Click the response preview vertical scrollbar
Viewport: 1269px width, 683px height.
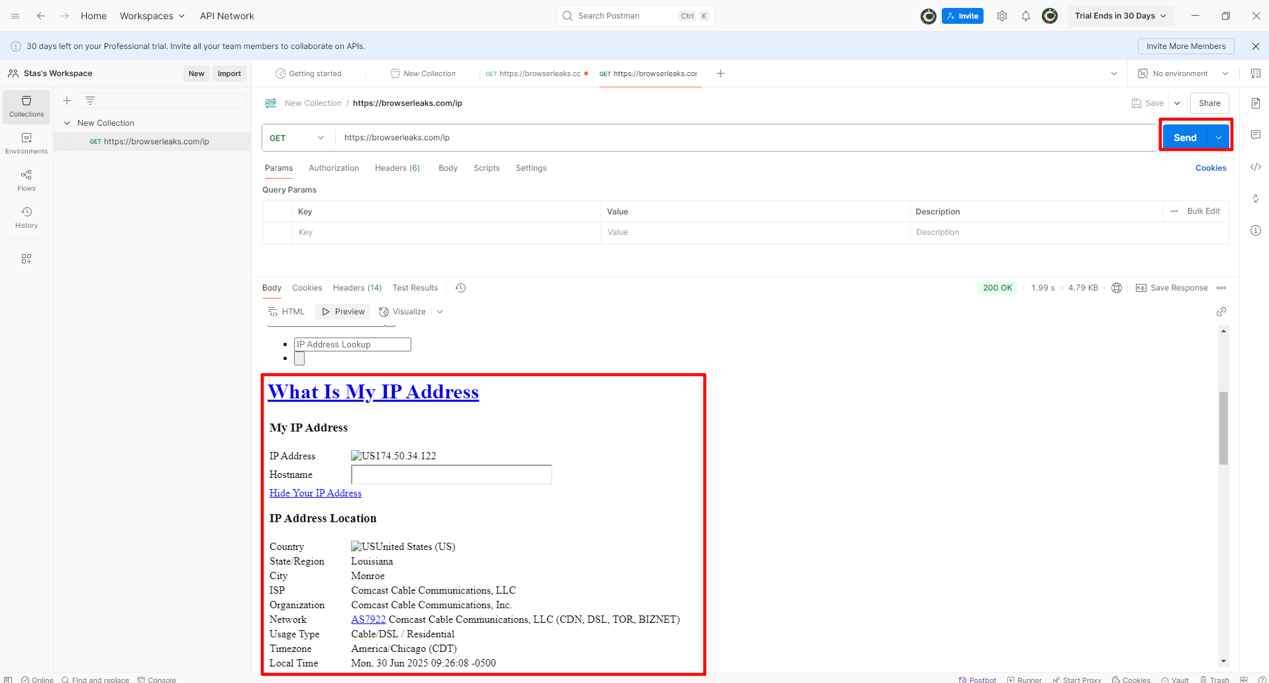click(x=1223, y=428)
